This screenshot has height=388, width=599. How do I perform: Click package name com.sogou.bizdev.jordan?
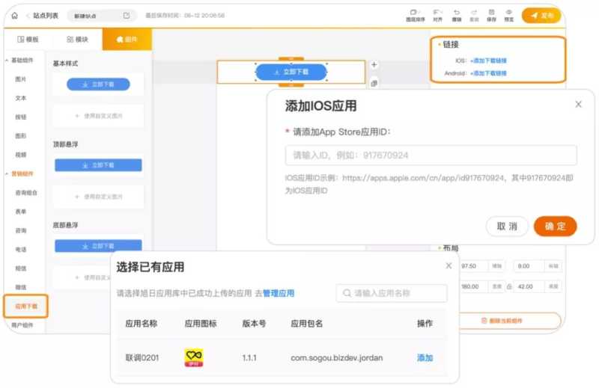click(x=336, y=358)
